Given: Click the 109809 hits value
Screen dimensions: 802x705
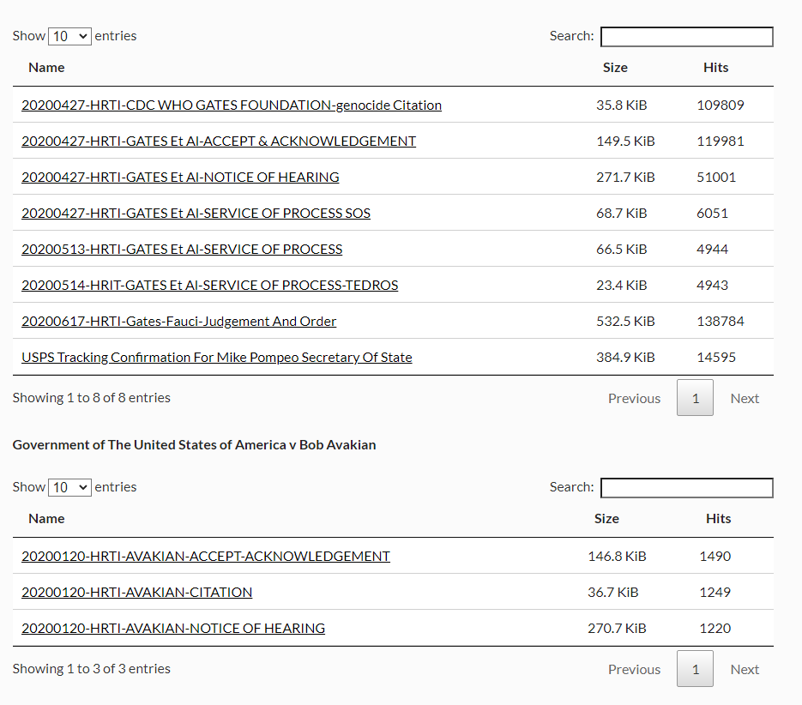Looking at the screenshot, I should point(721,105).
